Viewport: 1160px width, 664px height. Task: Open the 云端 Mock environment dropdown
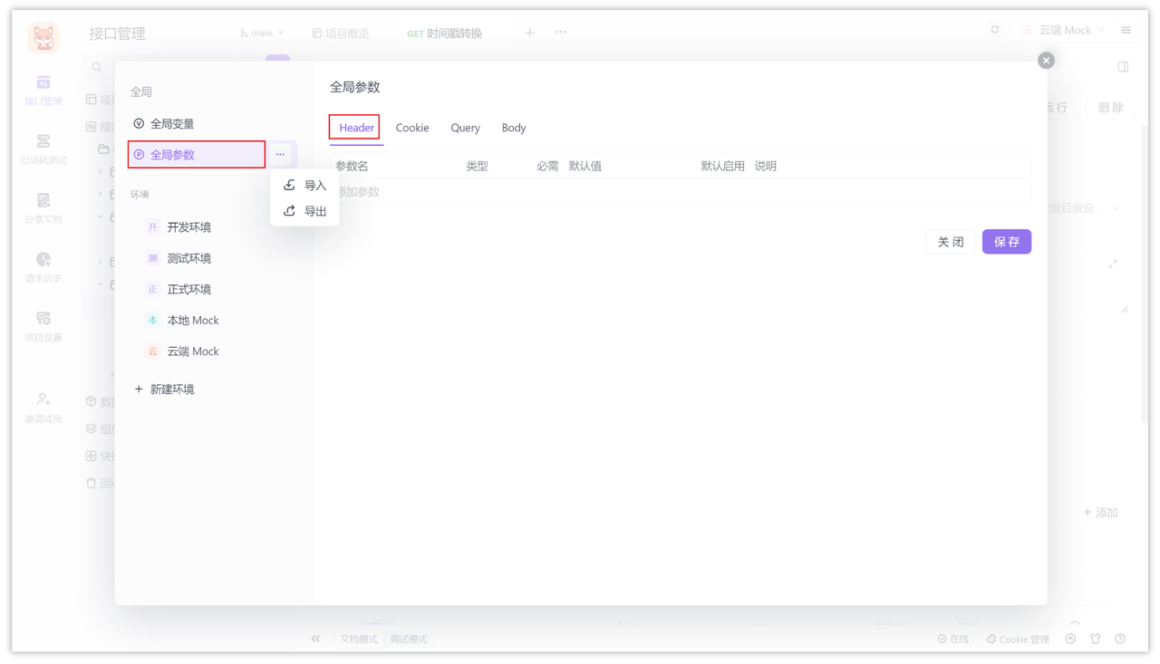(1063, 31)
